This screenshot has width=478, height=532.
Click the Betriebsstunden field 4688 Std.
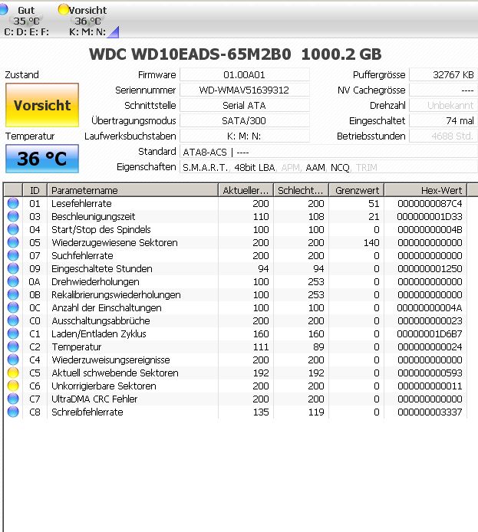click(443, 136)
